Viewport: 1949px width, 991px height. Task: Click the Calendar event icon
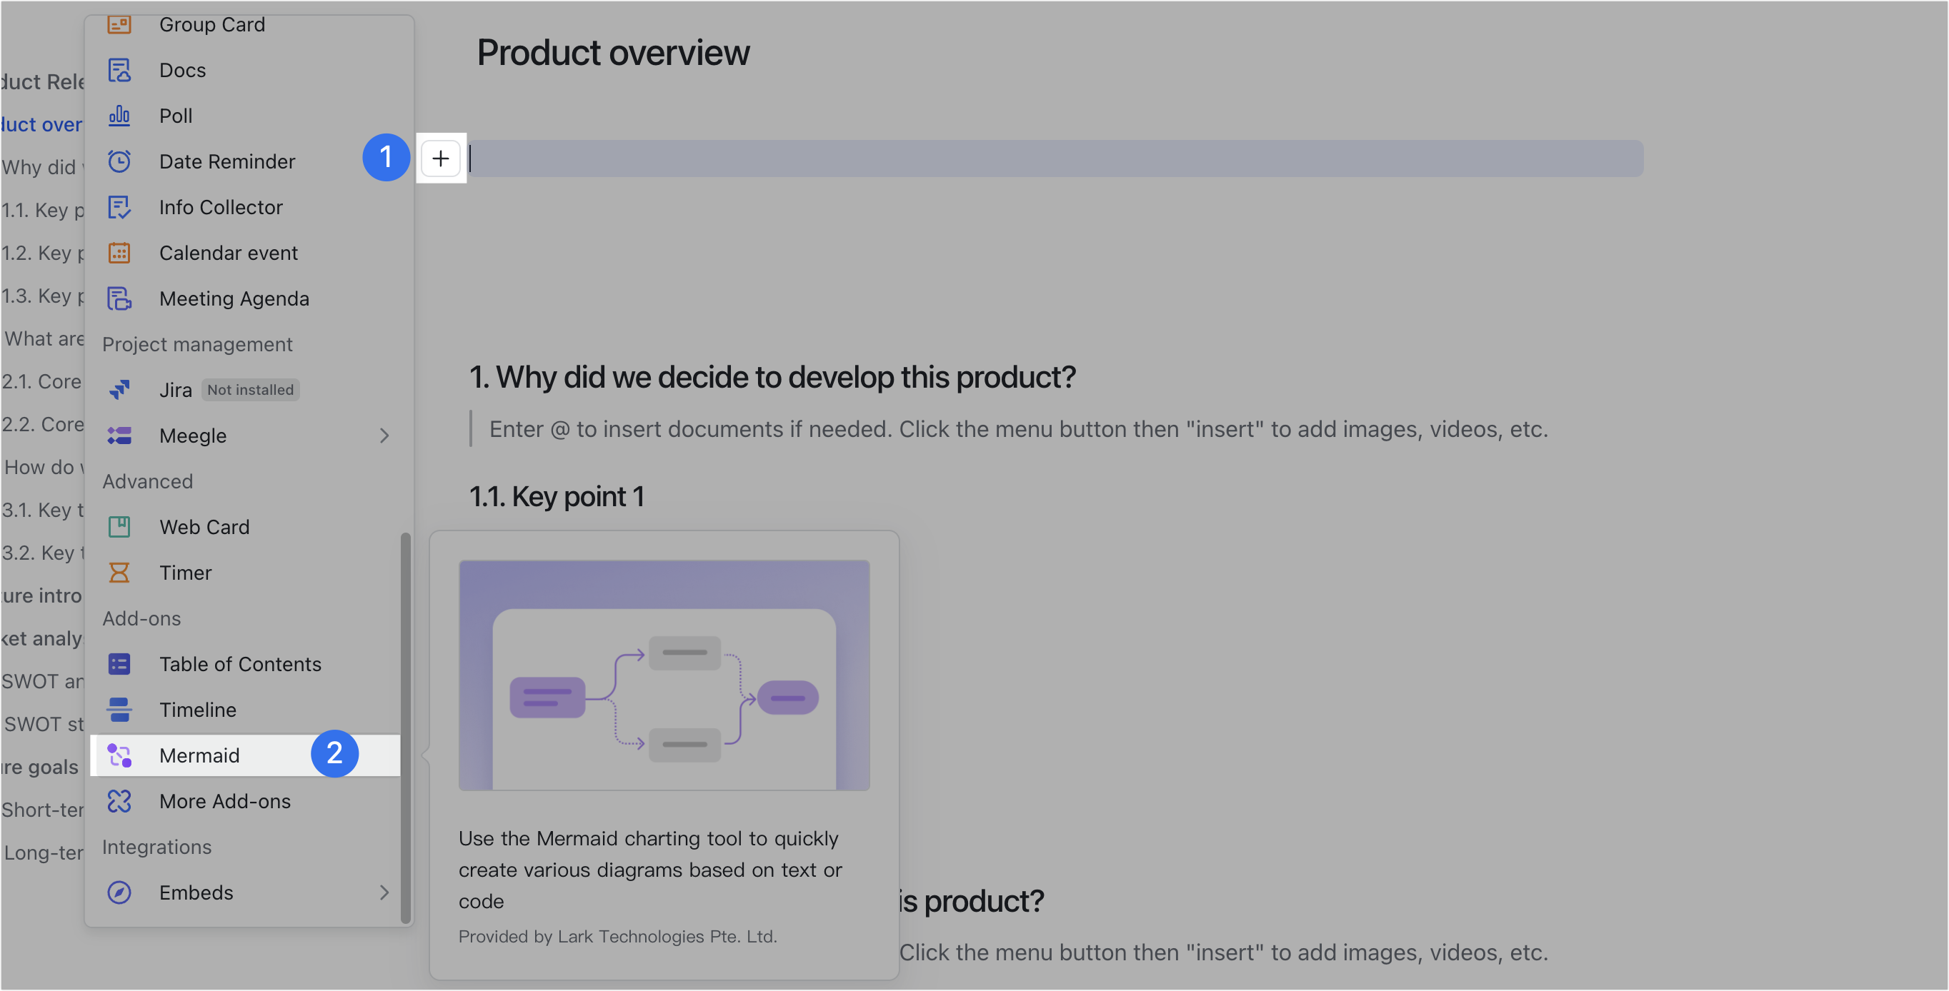pos(119,253)
